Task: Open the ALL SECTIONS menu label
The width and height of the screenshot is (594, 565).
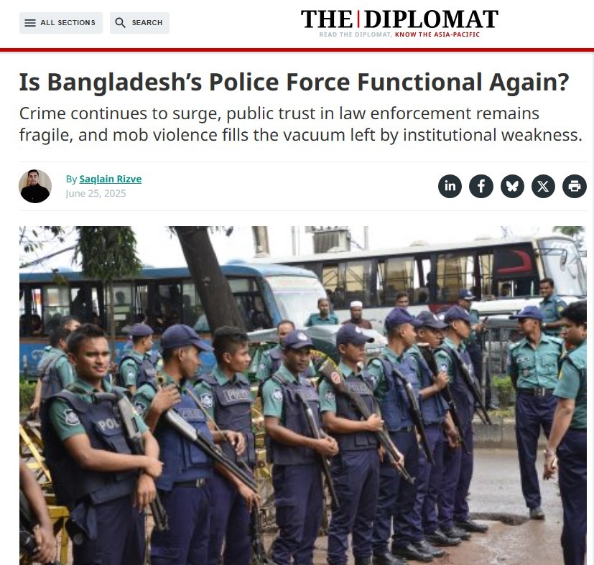Action: click(68, 23)
